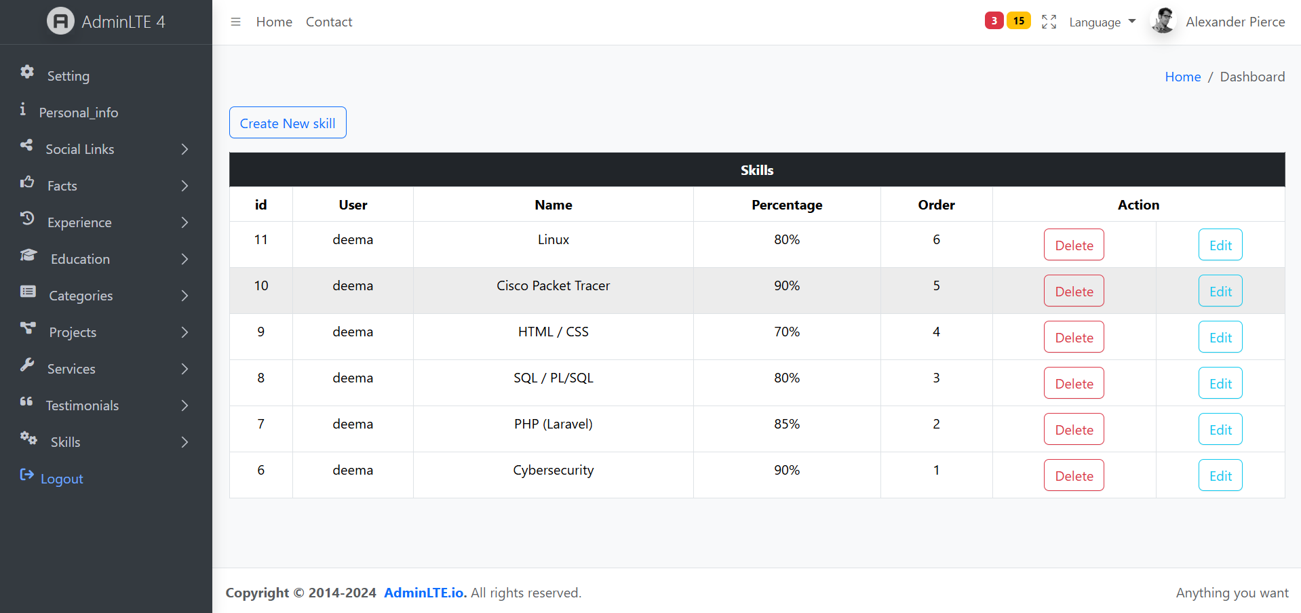Click the Cisco Packet Tracer name cell
The width and height of the screenshot is (1301, 613).
pyautogui.click(x=554, y=291)
